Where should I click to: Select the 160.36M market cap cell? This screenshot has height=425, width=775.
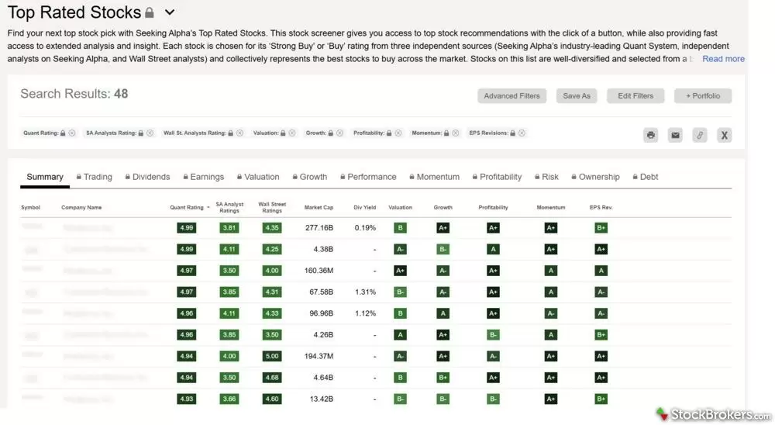point(319,271)
